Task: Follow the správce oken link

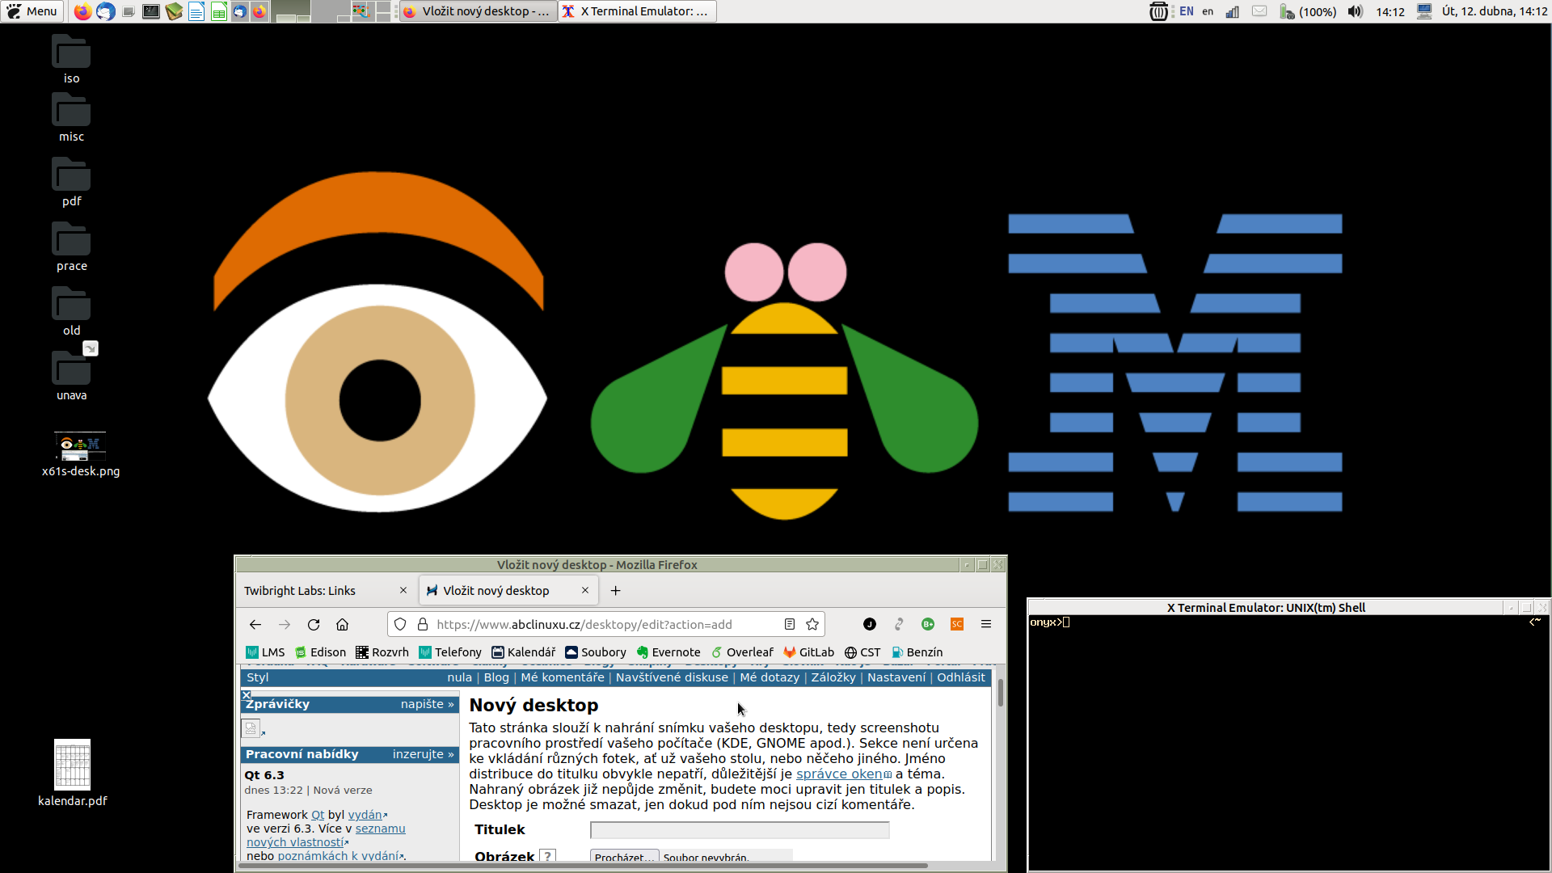Action: point(840,774)
